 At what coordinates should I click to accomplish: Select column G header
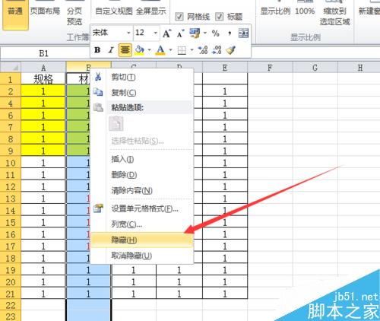point(315,68)
